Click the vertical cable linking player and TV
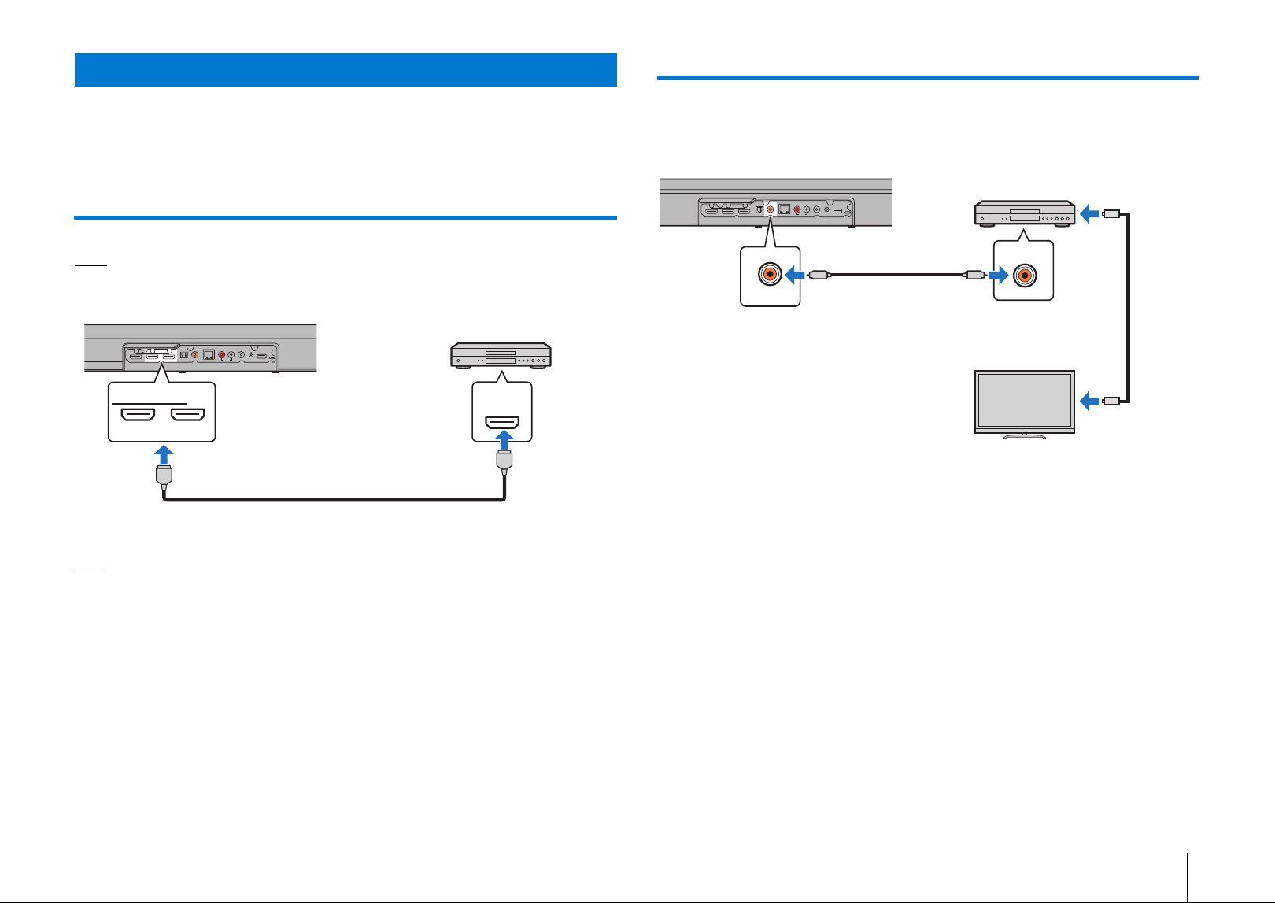Viewport: 1275px width, 903px height. click(x=1130, y=308)
